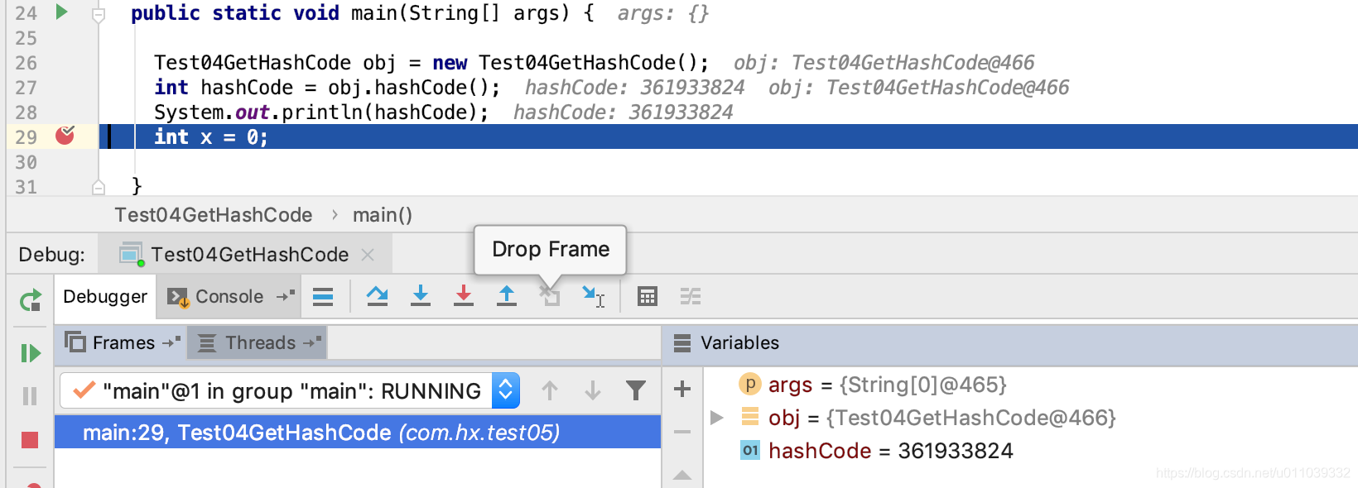Image resolution: width=1358 pixels, height=488 pixels.
Task: Stop the debug session
Action: point(29,440)
